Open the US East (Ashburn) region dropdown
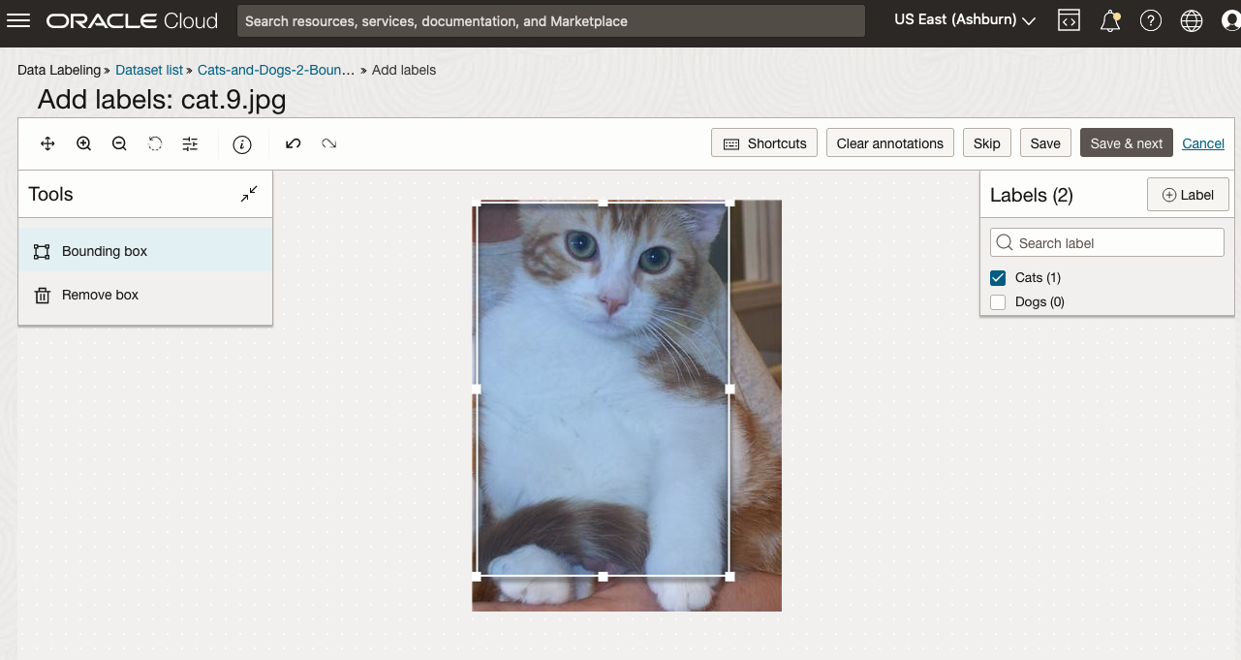Screen dimensions: 1241x660 tap(964, 20)
